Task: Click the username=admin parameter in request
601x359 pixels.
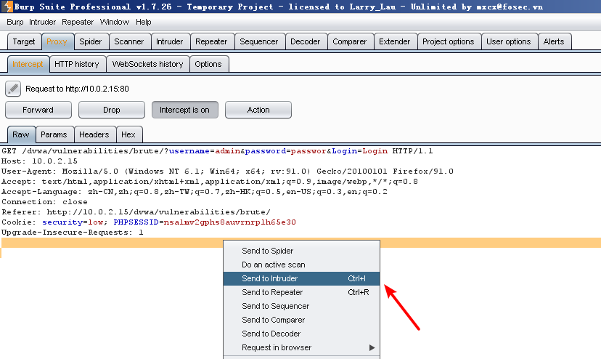Action: (x=205, y=151)
